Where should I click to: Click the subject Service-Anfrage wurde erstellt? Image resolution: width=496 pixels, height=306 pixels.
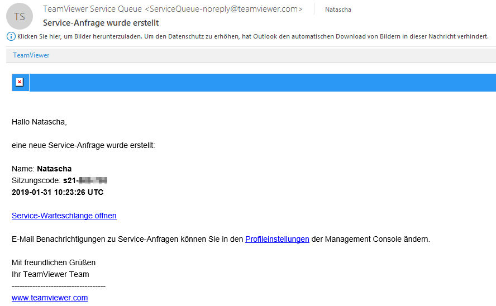click(x=101, y=23)
